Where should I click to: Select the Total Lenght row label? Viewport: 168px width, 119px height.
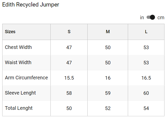point(19,108)
